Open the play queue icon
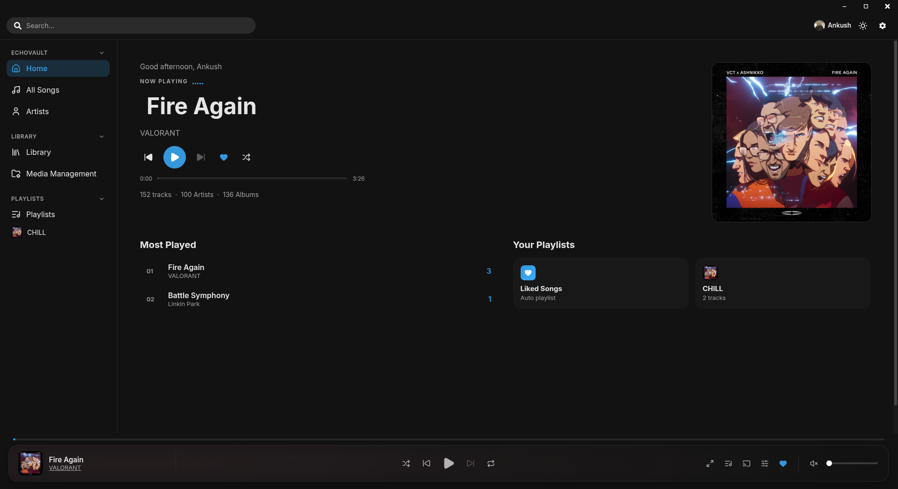This screenshot has width=898, height=489. point(729,463)
